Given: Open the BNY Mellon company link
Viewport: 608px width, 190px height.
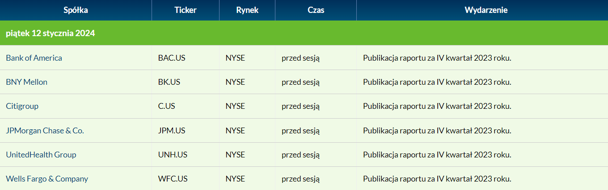Looking at the screenshot, I should 26,82.
